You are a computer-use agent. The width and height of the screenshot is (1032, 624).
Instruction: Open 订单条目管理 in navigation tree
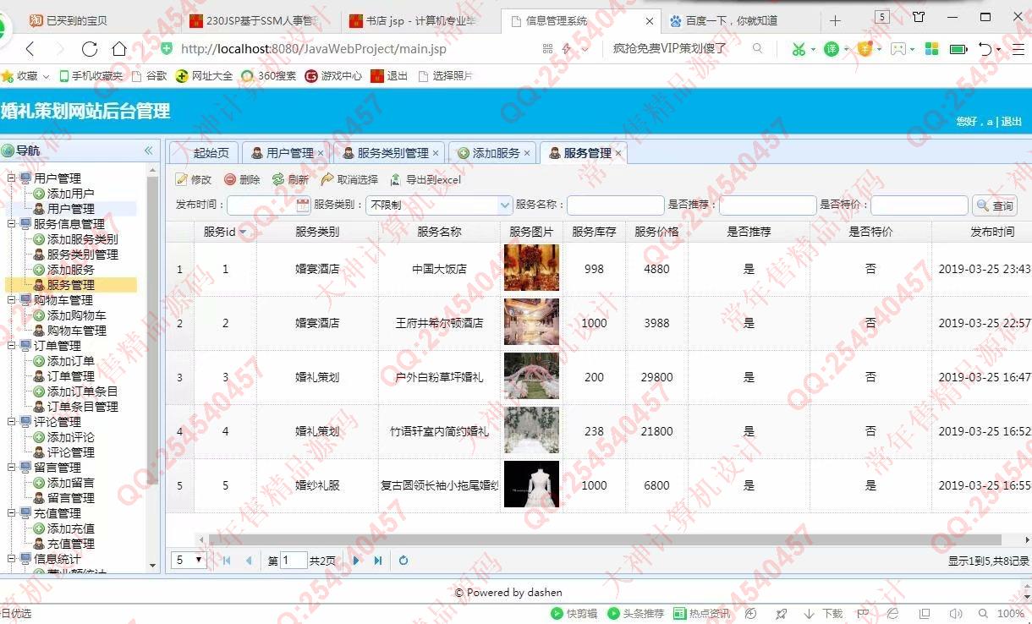pos(82,407)
